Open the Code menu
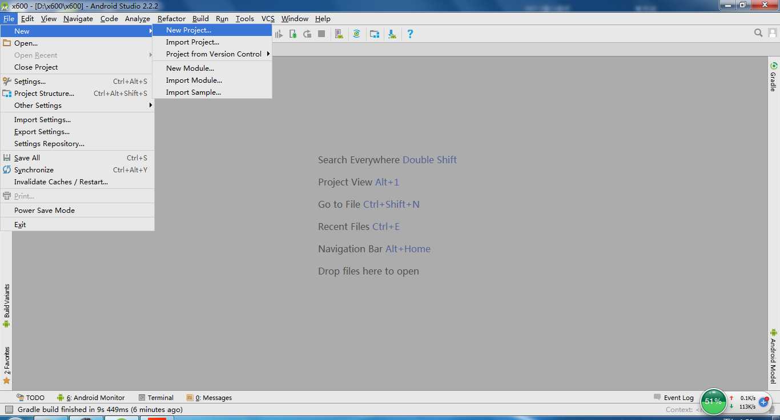 [109, 19]
